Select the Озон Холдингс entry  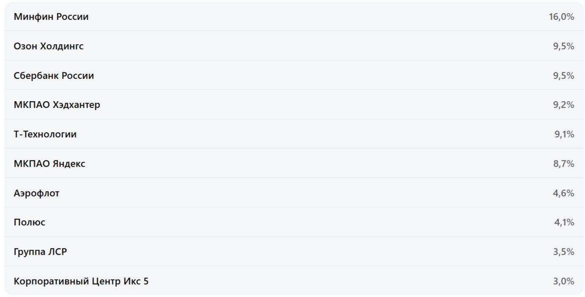coord(48,46)
